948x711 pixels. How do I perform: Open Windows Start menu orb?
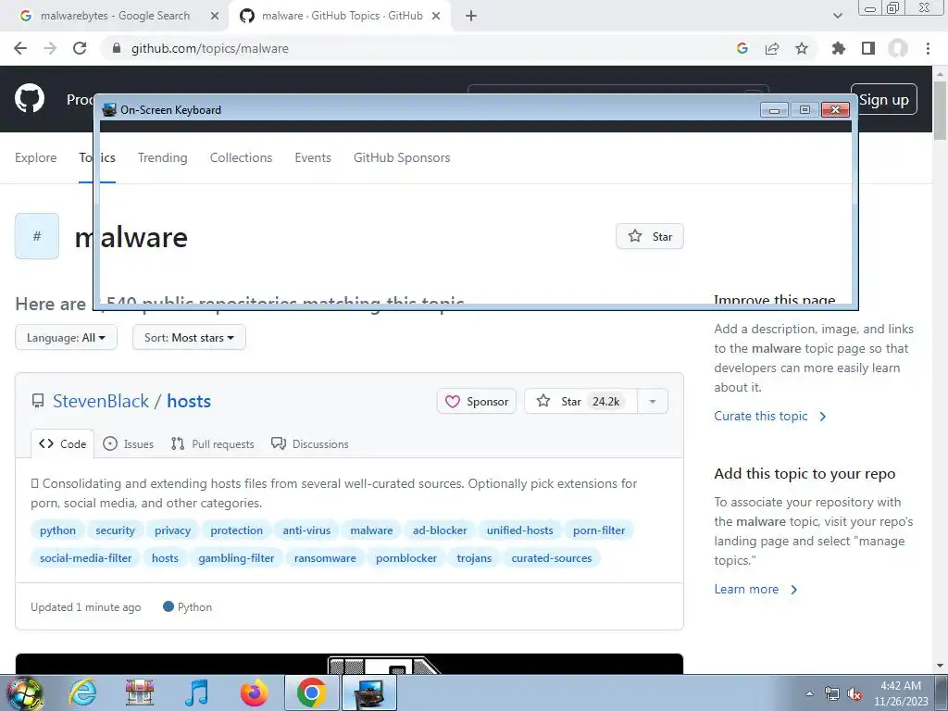pos(24,692)
